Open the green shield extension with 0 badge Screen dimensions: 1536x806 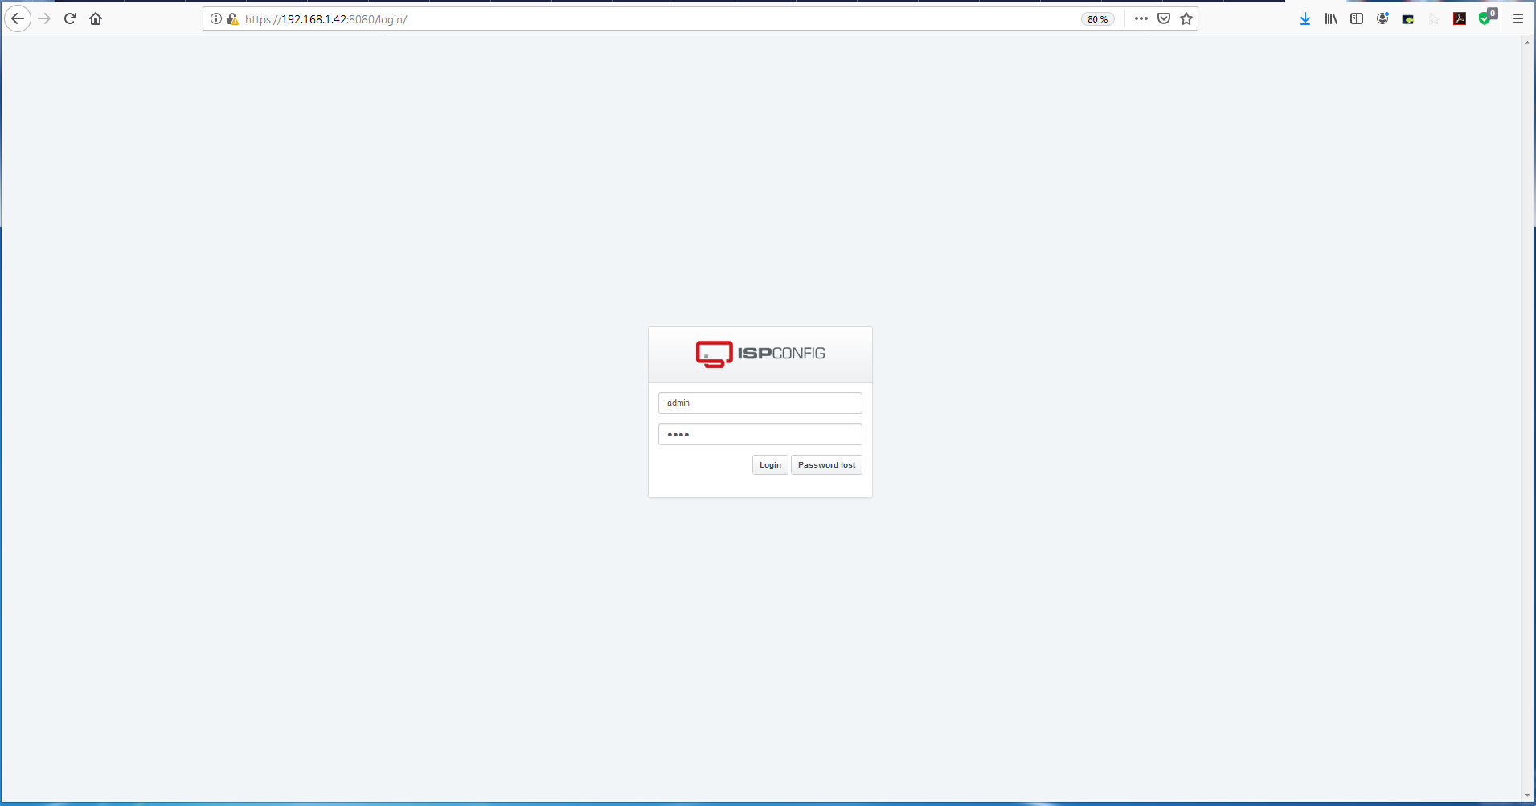click(x=1486, y=17)
